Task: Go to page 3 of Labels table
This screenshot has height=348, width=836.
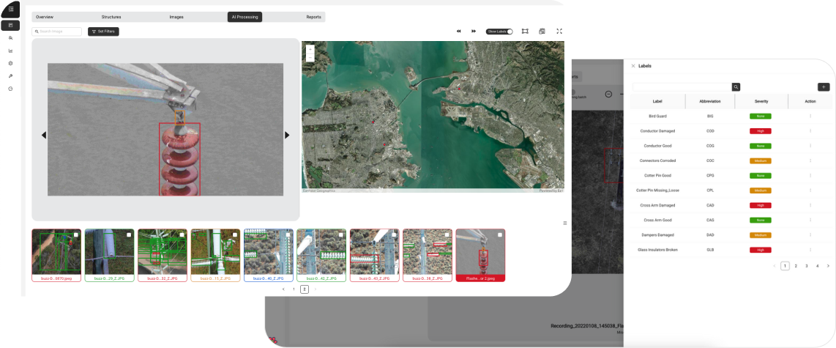Action: pyautogui.click(x=807, y=266)
